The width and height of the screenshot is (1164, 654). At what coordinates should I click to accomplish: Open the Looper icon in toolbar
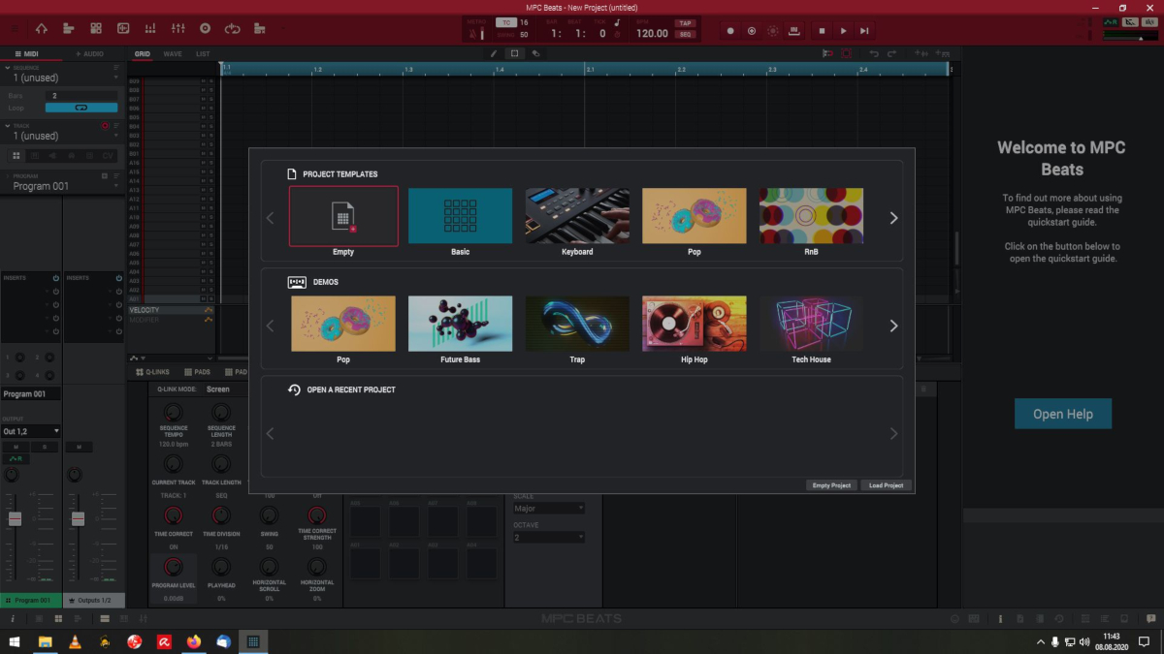point(233,29)
